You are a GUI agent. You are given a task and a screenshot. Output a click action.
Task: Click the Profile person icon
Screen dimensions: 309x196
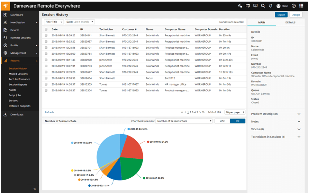point(5,45)
